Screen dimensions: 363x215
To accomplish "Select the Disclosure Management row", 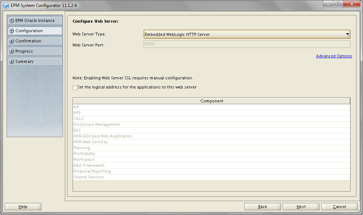I will tap(211, 124).
